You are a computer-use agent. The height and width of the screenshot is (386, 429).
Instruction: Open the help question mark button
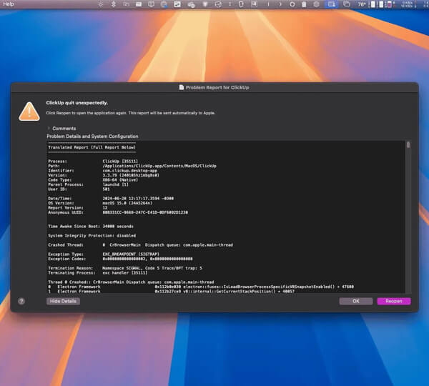[x=21, y=301]
